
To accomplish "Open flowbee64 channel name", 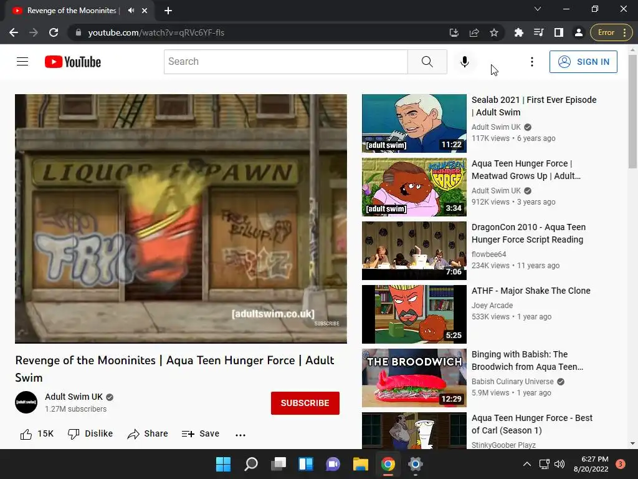I will point(488,254).
